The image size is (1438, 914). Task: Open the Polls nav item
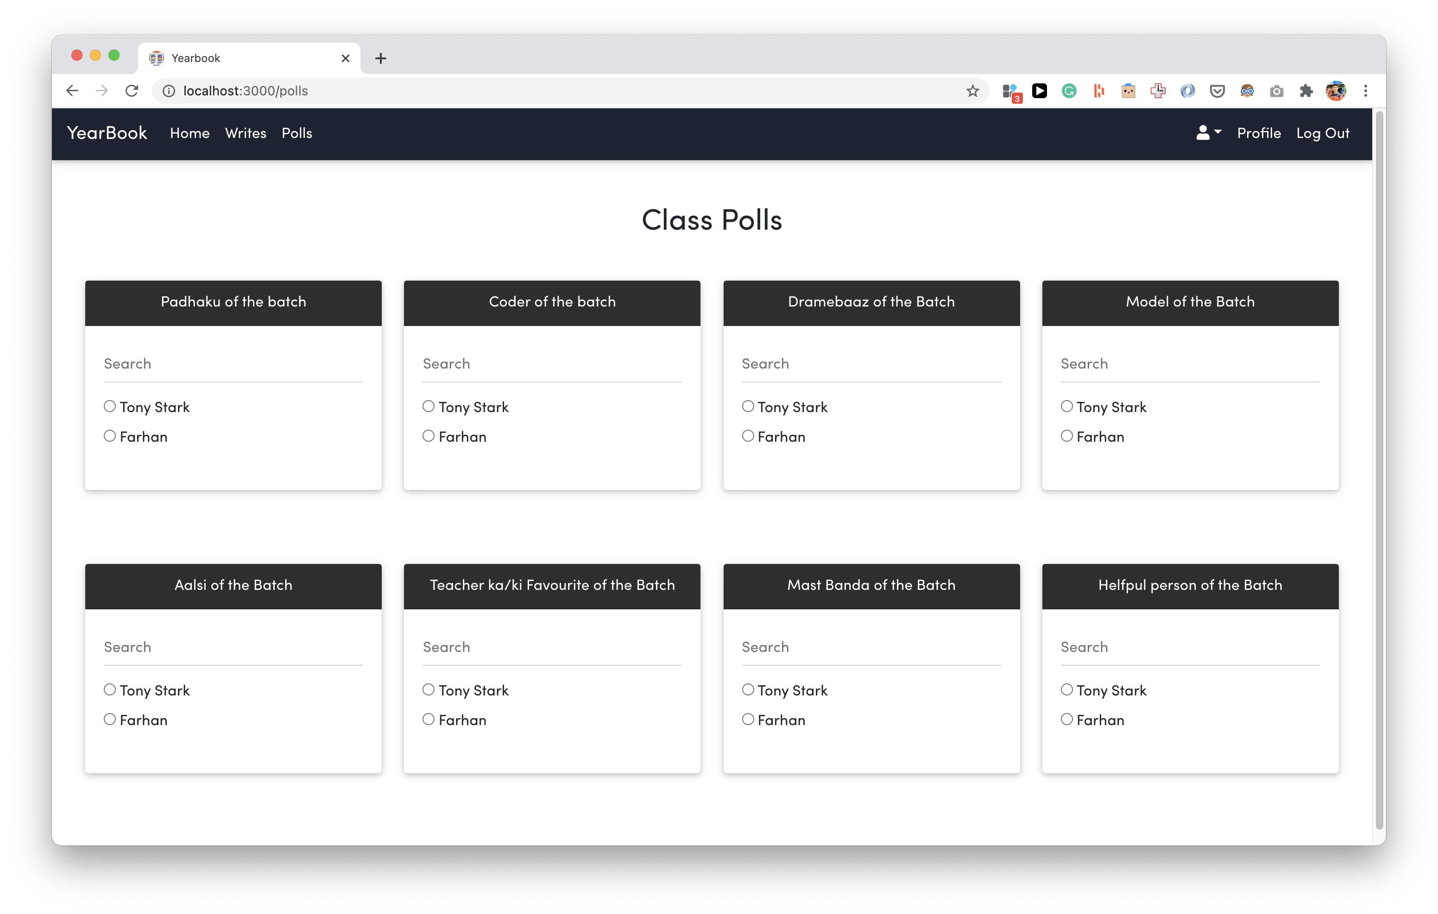[297, 133]
